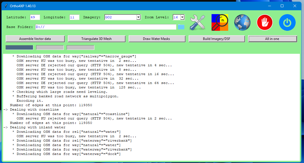Click log line 'new tentative in 128 sec...'

pyautogui.click(x=79, y=87)
